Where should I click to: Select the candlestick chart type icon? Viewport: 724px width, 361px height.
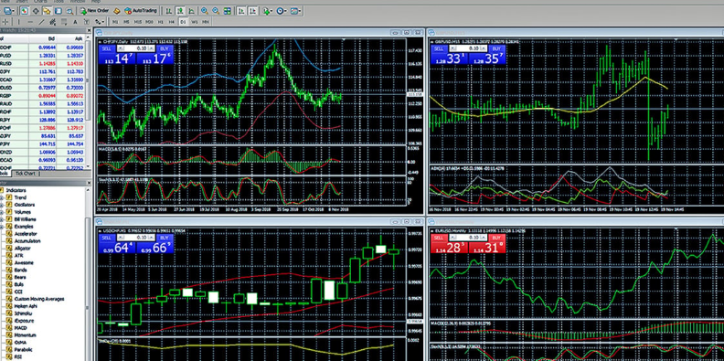(x=180, y=11)
